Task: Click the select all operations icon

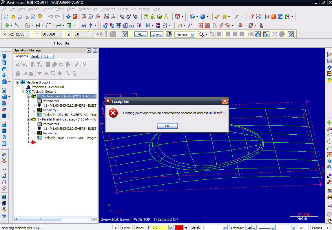Action: point(18,64)
